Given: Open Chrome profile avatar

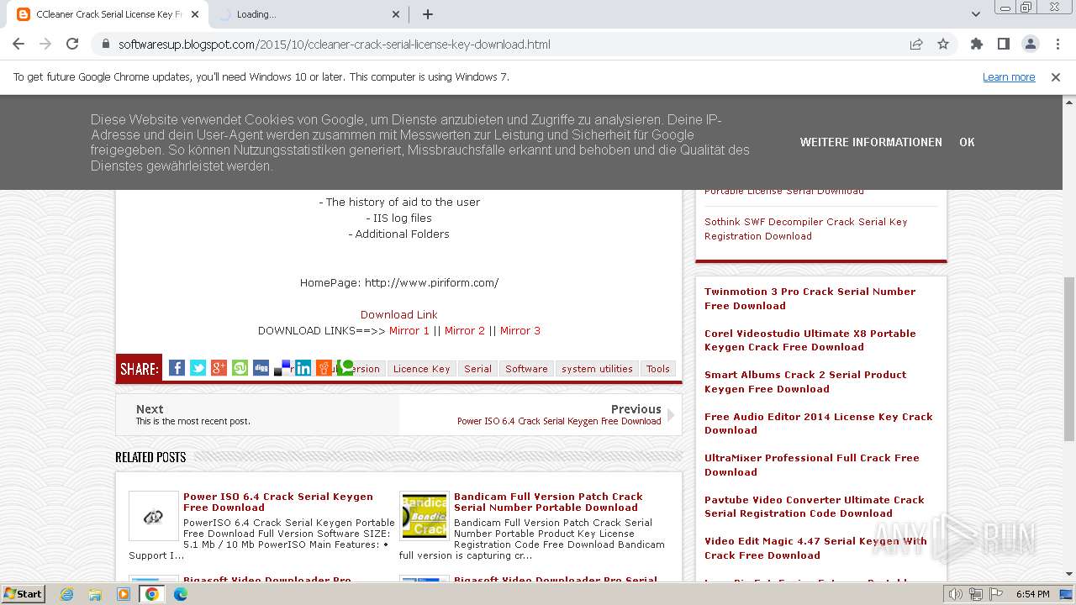Looking at the screenshot, I should click(x=1030, y=44).
